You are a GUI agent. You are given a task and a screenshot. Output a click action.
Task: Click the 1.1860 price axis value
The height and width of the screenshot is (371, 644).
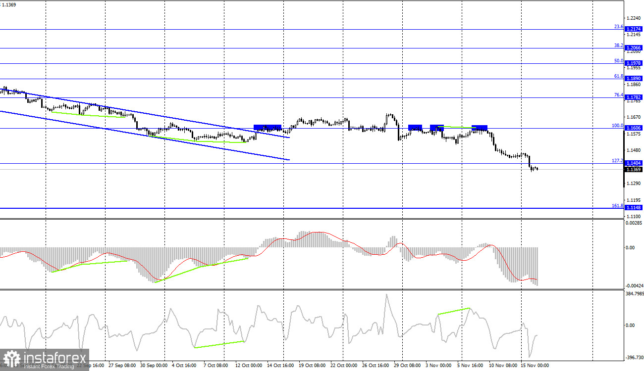coord(634,85)
